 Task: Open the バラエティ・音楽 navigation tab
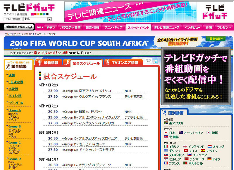[x=70, y=27]
